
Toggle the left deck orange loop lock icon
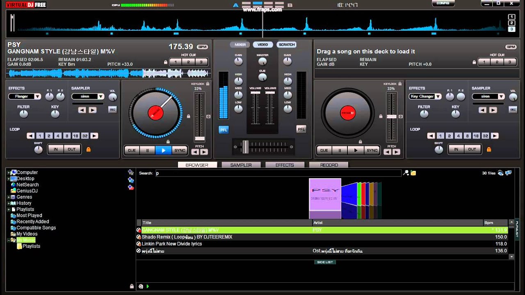click(88, 150)
